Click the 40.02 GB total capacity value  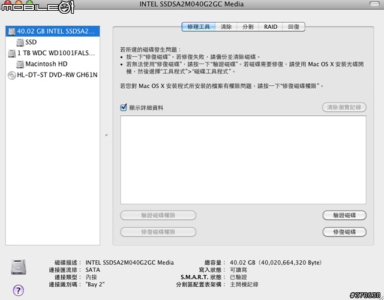(x=275, y=263)
